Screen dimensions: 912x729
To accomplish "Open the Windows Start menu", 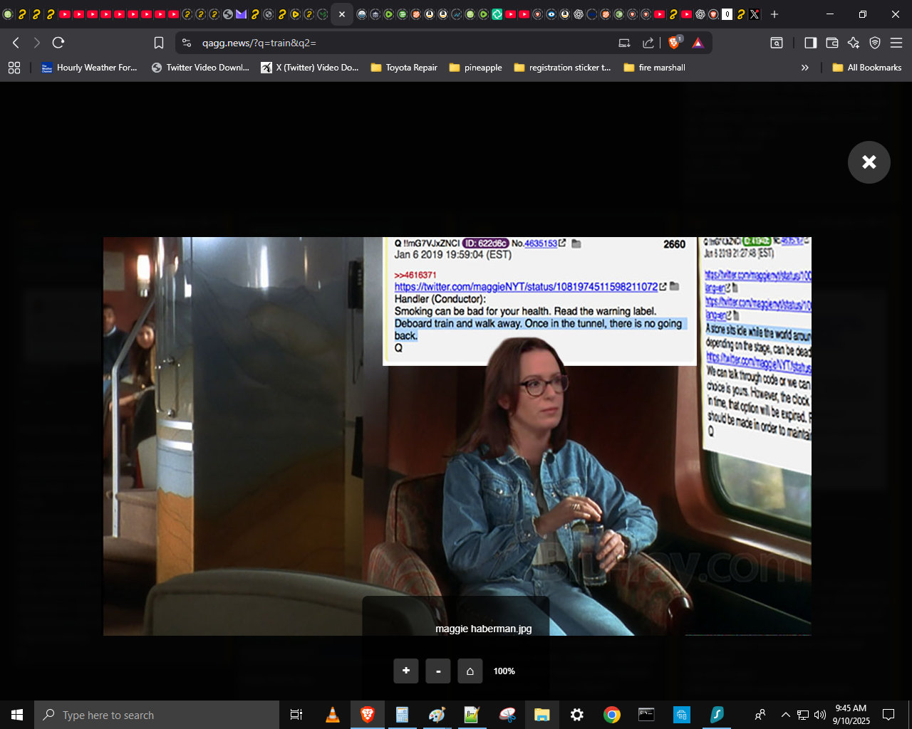I will 17,715.
